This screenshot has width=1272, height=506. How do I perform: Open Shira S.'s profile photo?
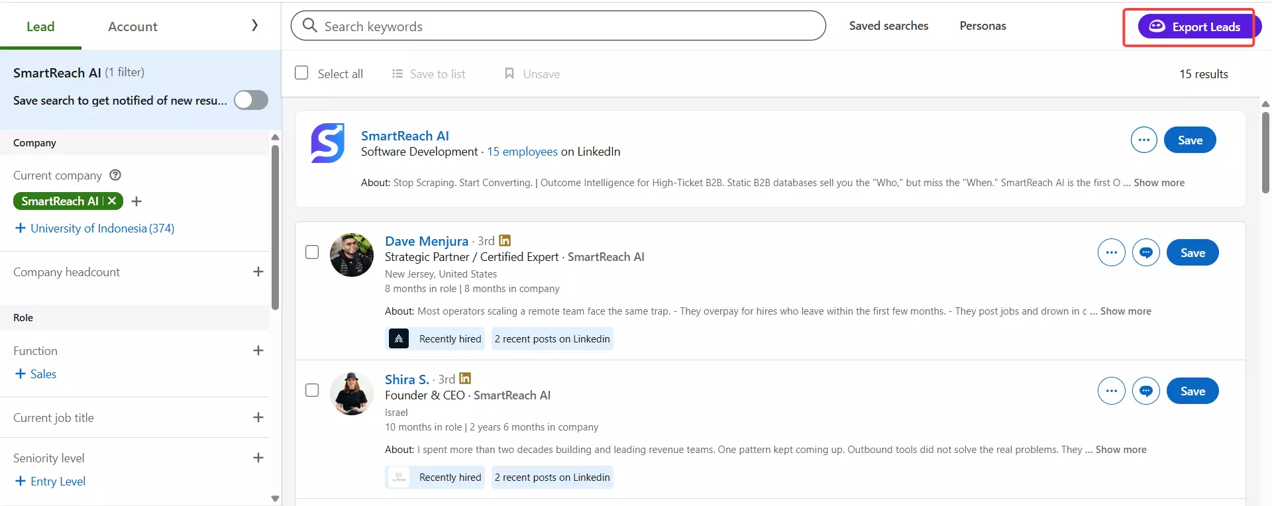tap(352, 393)
